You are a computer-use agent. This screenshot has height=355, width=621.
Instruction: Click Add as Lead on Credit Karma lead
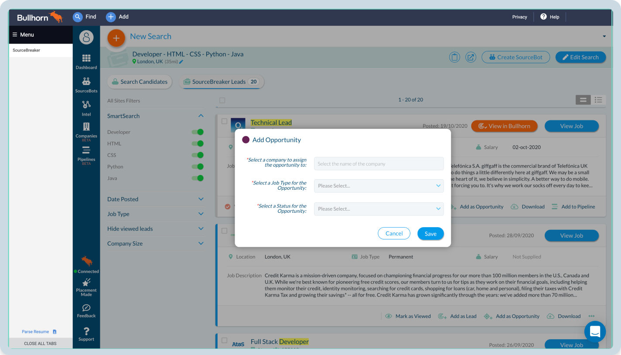click(457, 316)
